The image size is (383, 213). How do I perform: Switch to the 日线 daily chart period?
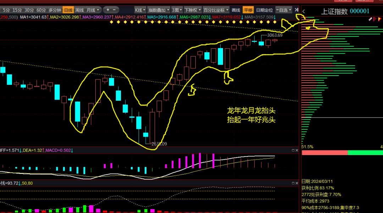[68, 10]
